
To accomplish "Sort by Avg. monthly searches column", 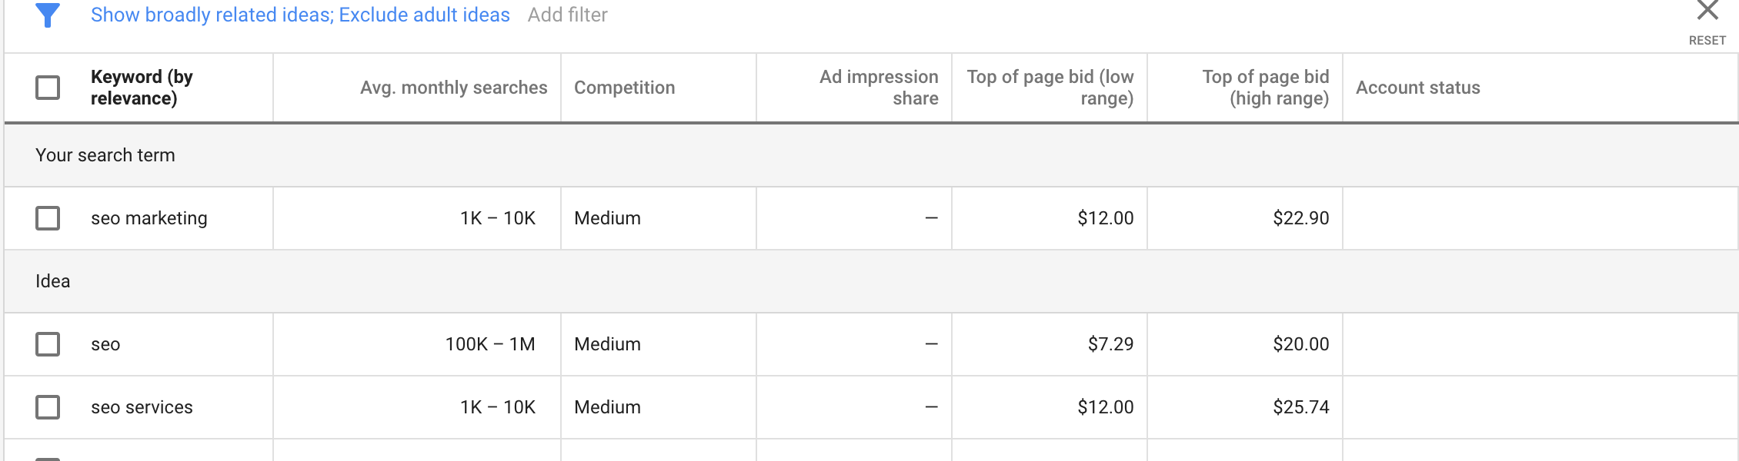I will [x=454, y=88].
